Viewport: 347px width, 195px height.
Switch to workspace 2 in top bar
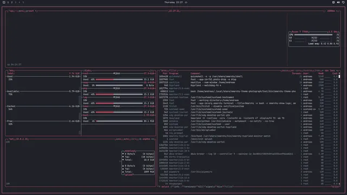(x=12, y=2)
